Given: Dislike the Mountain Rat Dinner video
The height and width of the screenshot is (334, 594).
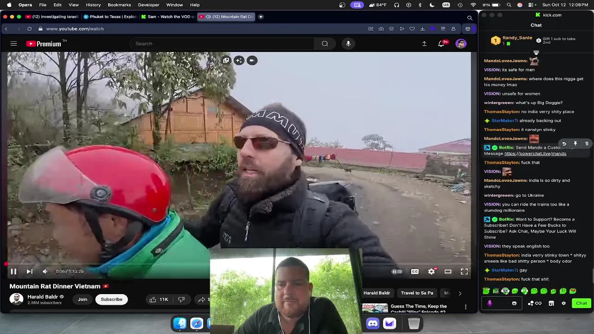Looking at the screenshot, I should 181,299.
